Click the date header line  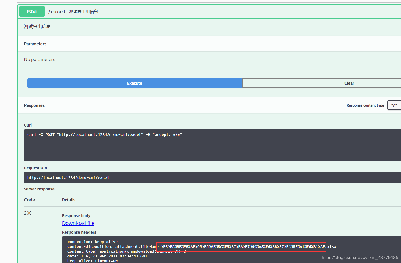click(107, 256)
